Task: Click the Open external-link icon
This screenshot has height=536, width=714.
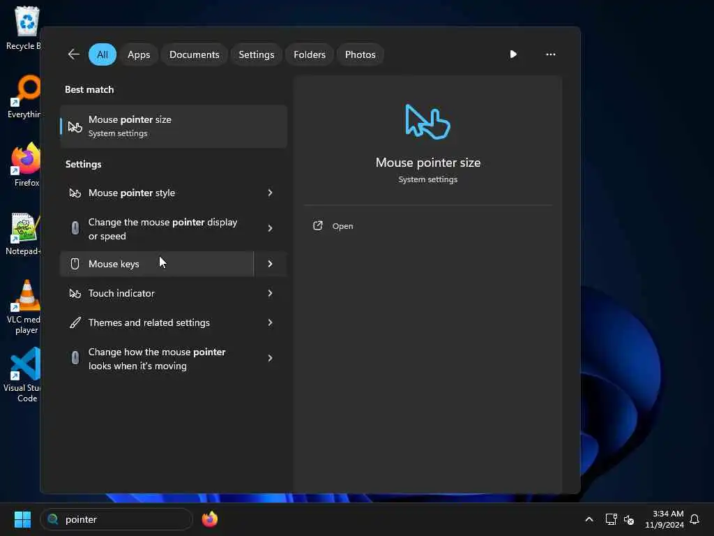Action: 318,225
